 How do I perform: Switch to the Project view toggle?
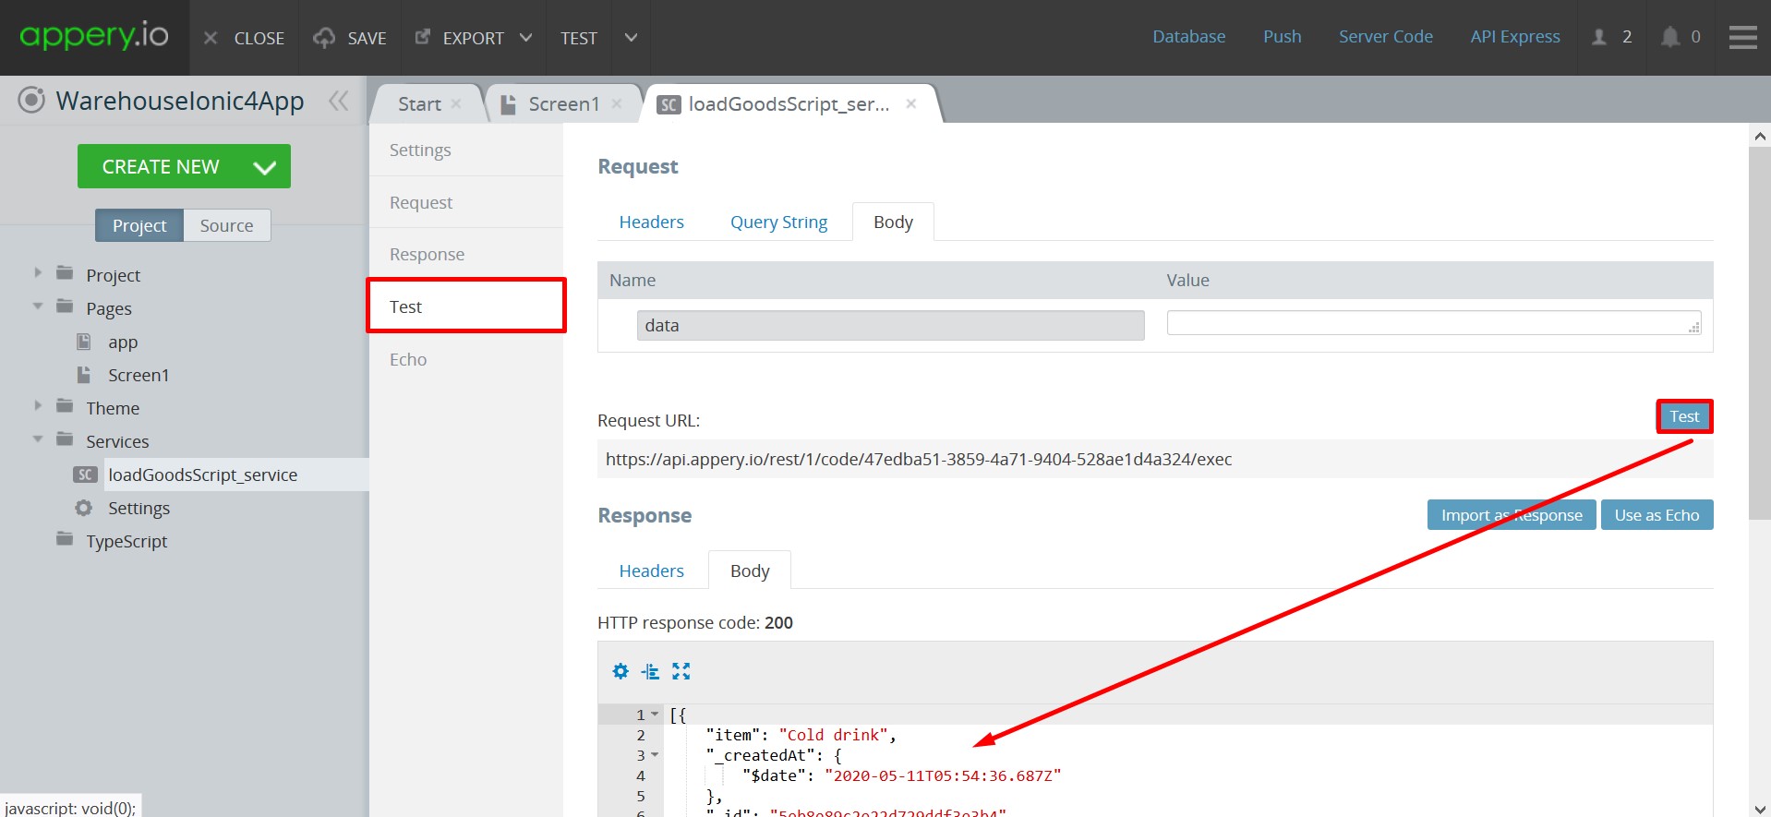point(139,225)
